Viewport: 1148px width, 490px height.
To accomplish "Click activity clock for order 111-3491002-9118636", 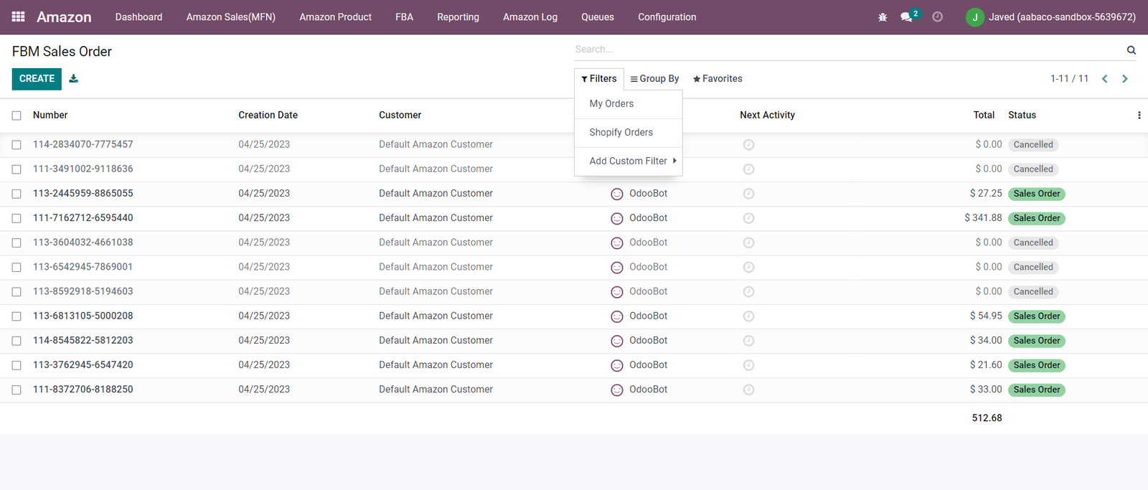I will tap(748, 169).
